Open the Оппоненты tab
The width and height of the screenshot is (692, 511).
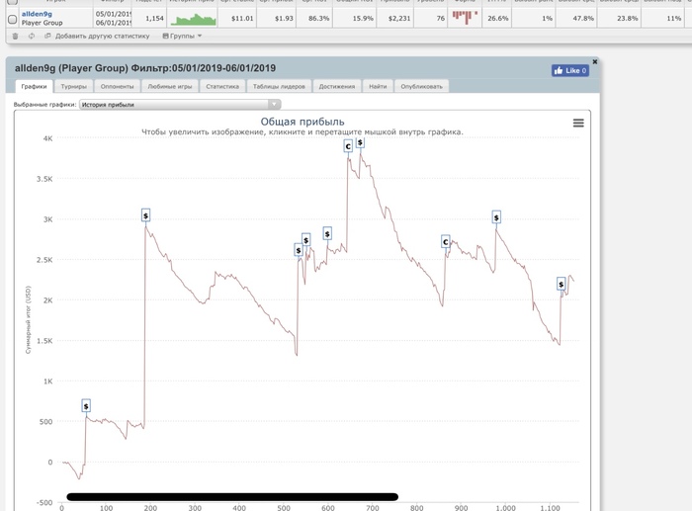coord(117,87)
